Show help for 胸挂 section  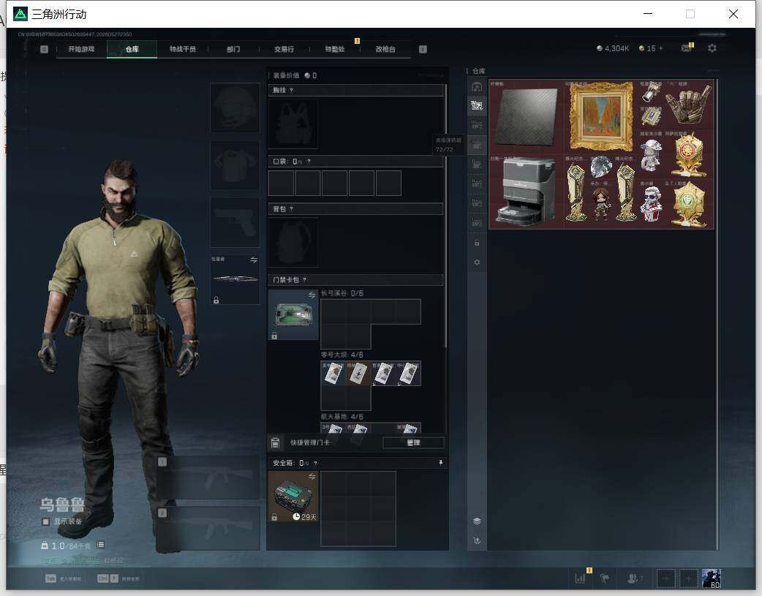[x=291, y=91]
